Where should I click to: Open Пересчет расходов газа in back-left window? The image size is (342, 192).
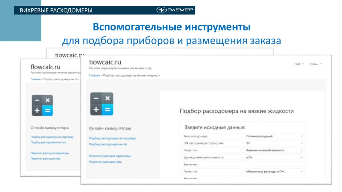pyautogui.click(x=45, y=159)
